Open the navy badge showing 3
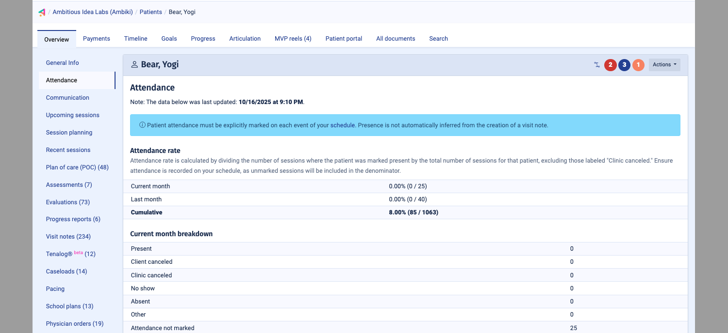This screenshot has width=728, height=333. (624, 64)
